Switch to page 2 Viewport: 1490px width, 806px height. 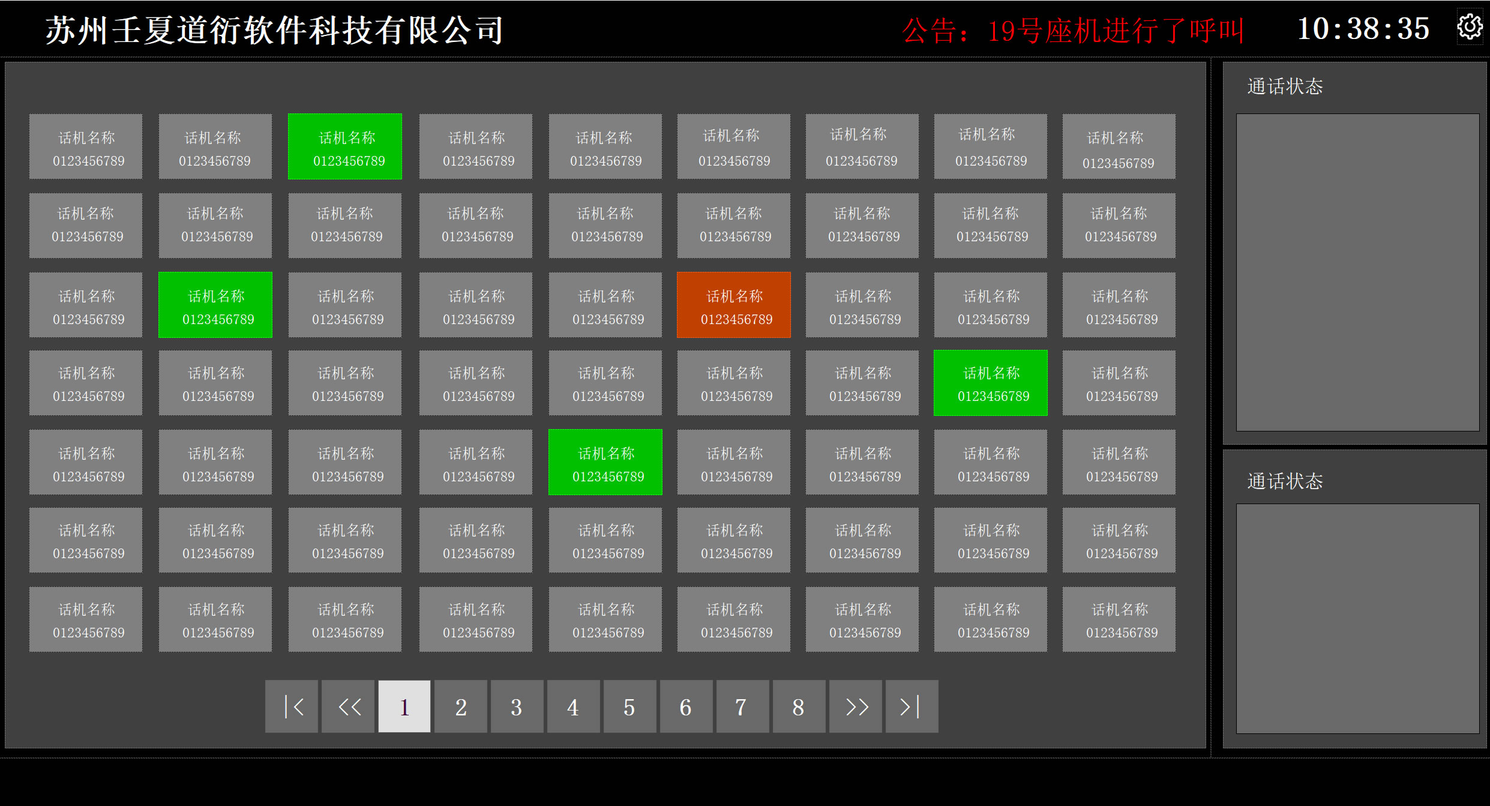click(461, 706)
